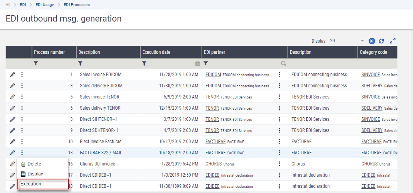
Task: Open row actions for Sales delivery EDICOM
Action: 22,86
